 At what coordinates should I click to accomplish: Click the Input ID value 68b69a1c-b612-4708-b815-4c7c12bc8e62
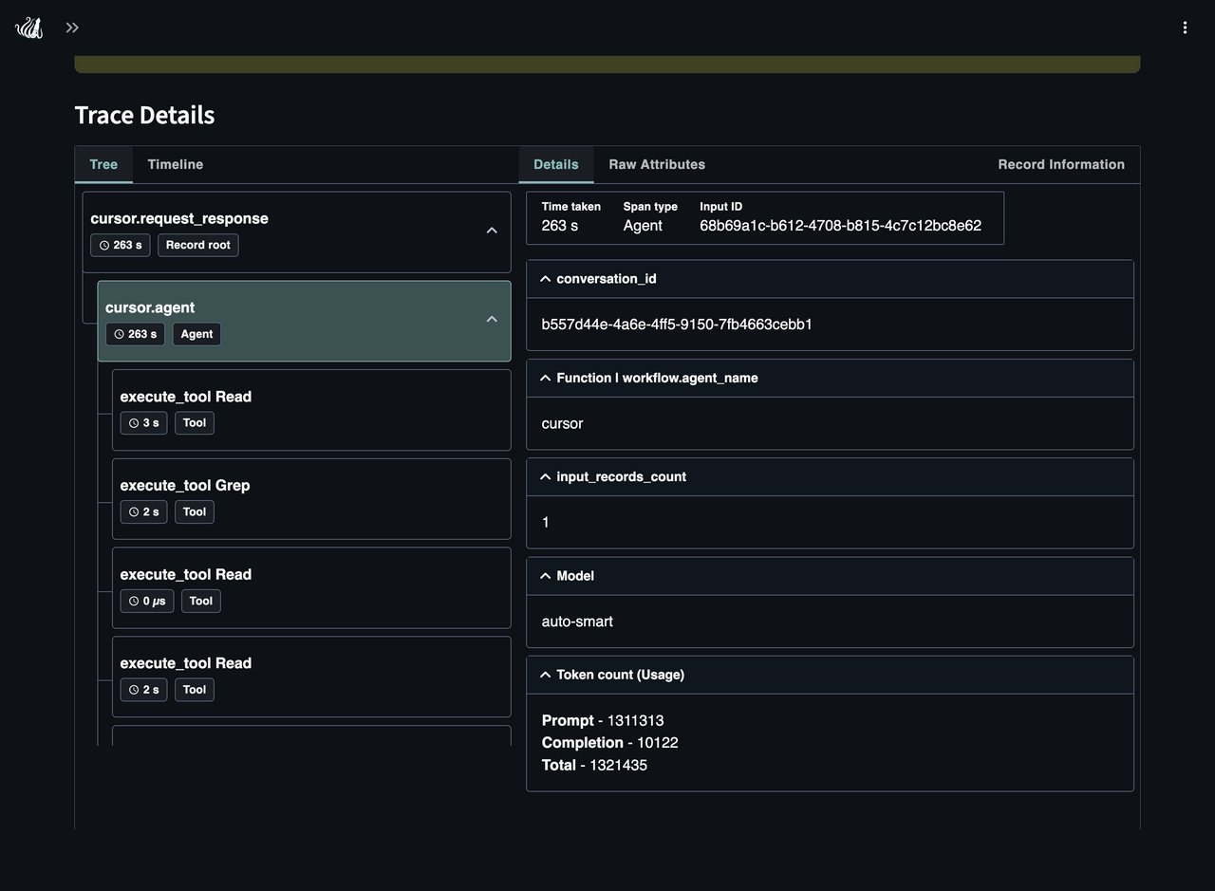840,226
